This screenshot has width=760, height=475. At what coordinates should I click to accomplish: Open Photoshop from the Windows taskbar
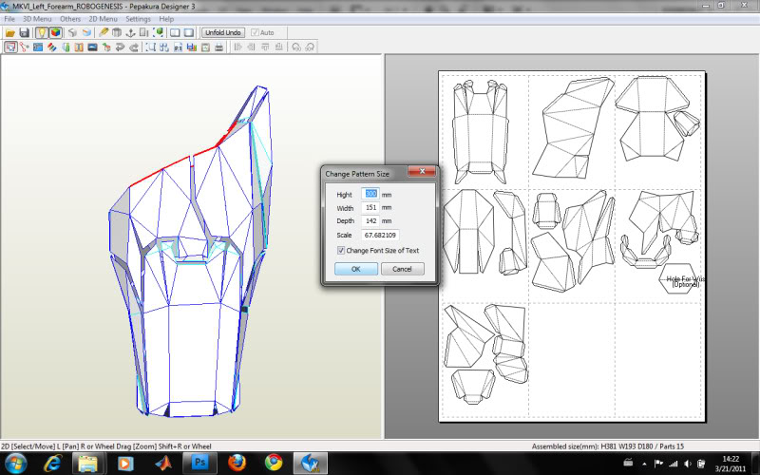tap(200, 463)
